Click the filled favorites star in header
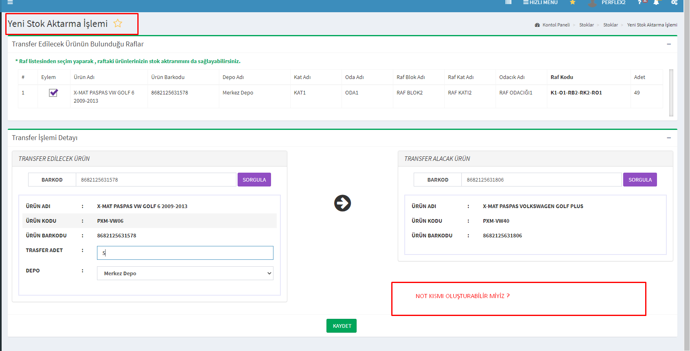690x351 pixels. [573, 2]
